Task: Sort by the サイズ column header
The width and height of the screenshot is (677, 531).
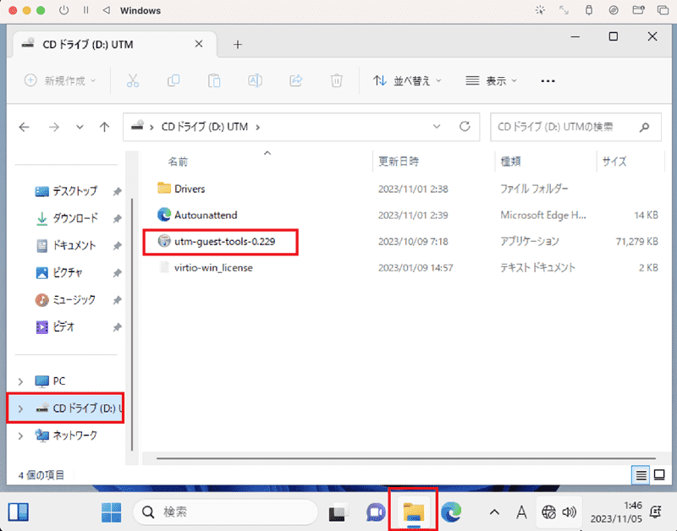Action: click(x=614, y=161)
